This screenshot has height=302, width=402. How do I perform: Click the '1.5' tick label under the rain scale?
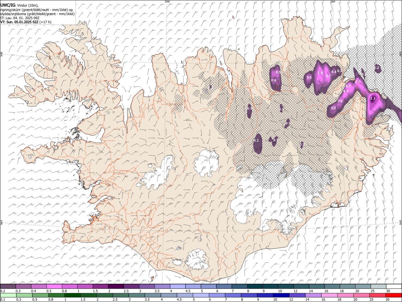[83, 300]
